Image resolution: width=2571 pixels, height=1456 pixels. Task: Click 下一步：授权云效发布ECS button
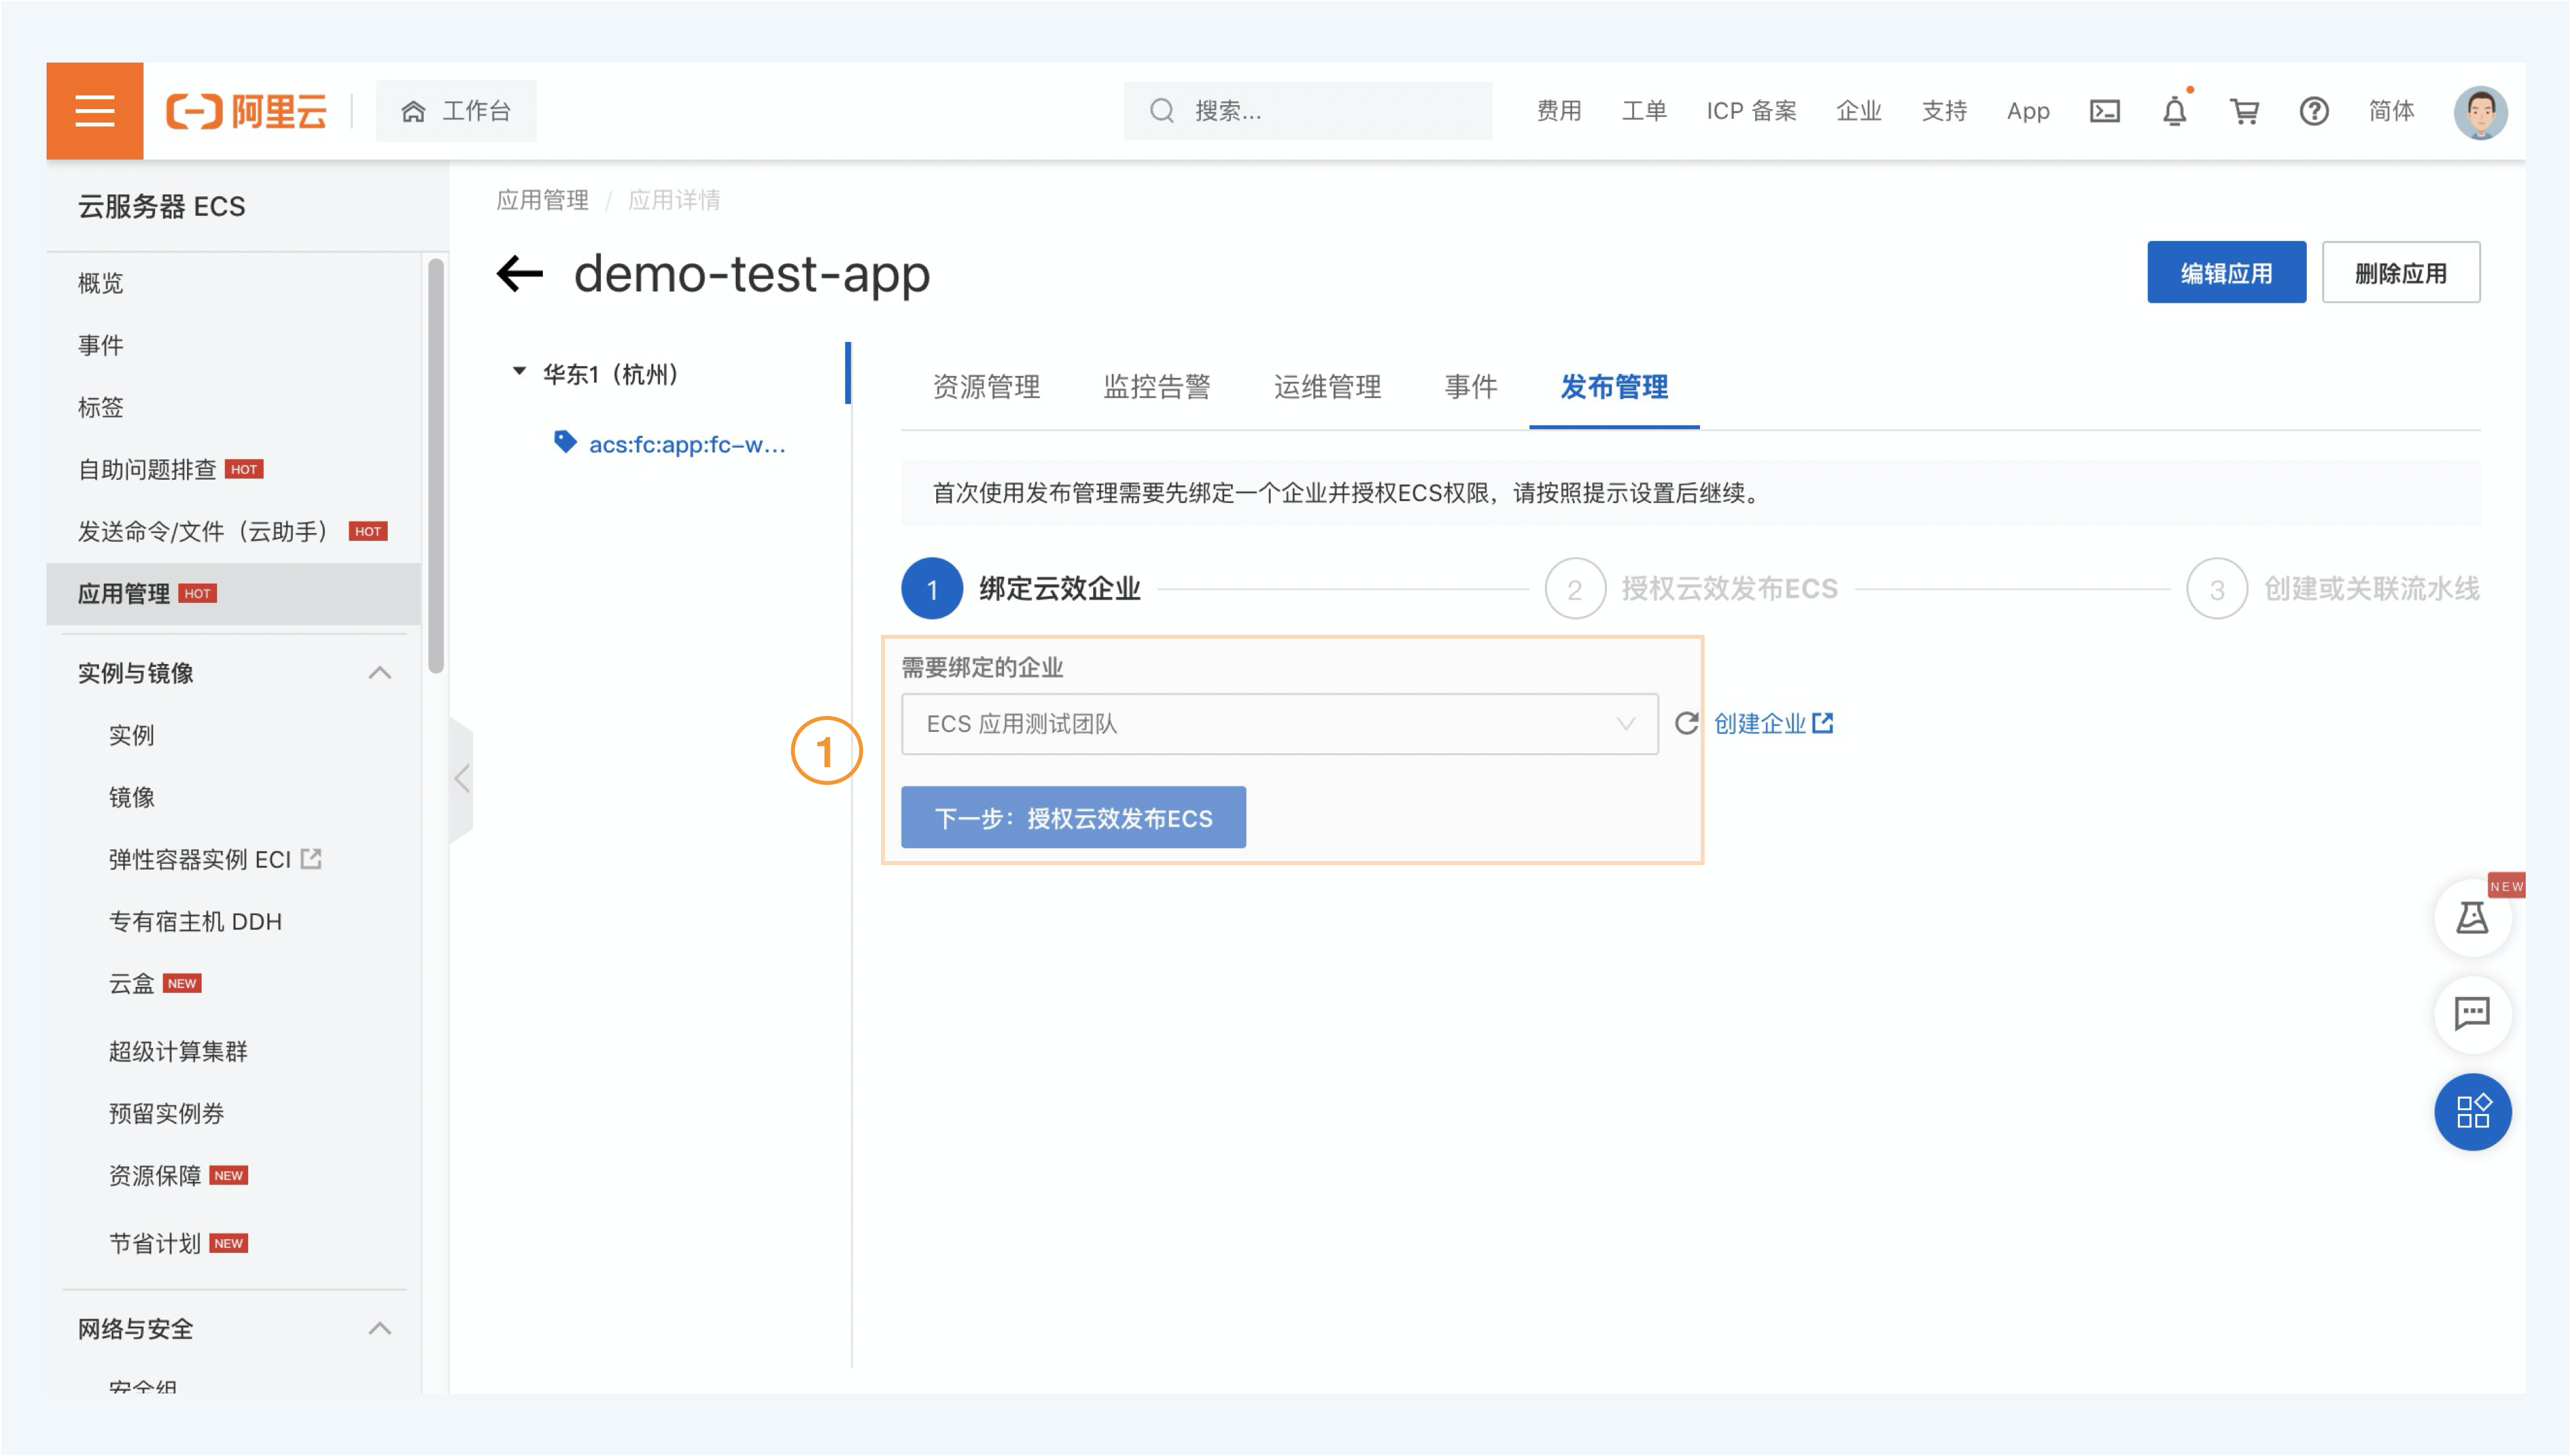[1074, 817]
